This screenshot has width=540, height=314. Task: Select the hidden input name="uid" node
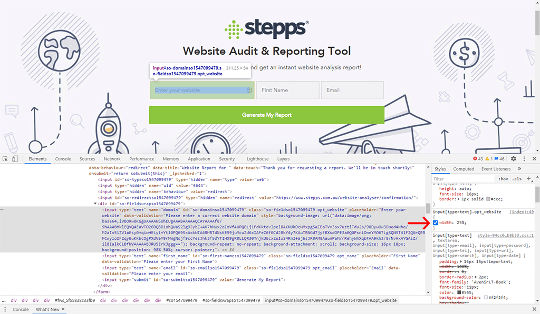151,186
